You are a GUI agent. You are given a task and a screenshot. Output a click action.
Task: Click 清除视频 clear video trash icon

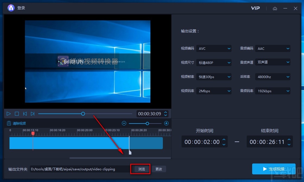click(x=9, y=123)
